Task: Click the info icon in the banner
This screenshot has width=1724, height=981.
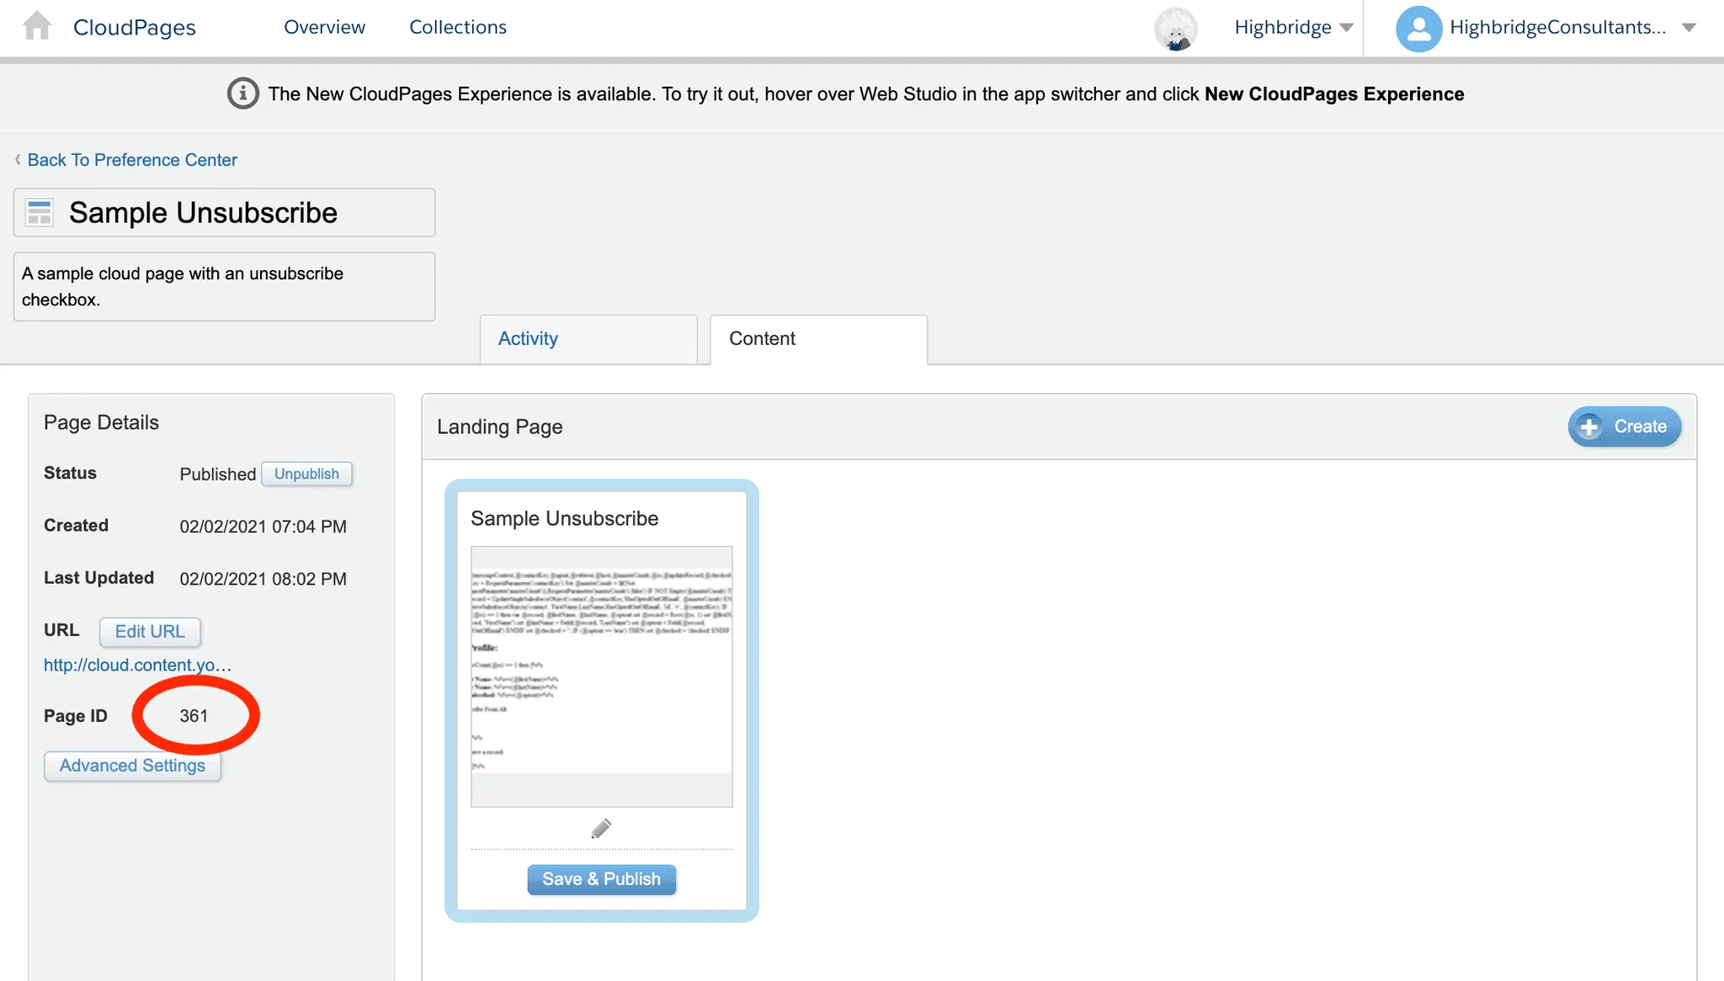Action: 242,93
